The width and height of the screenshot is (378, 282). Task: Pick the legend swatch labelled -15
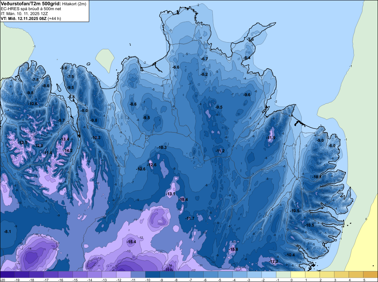pyautogui.click(x=80, y=274)
